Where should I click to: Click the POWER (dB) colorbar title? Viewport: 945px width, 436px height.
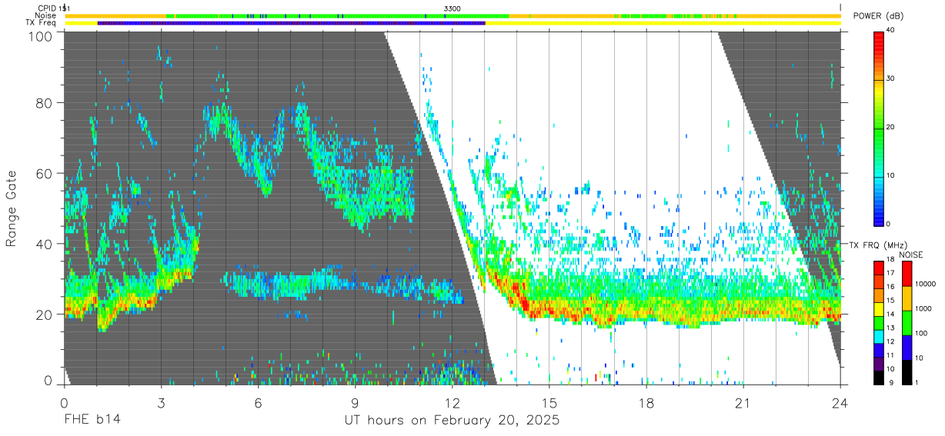tap(878, 16)
